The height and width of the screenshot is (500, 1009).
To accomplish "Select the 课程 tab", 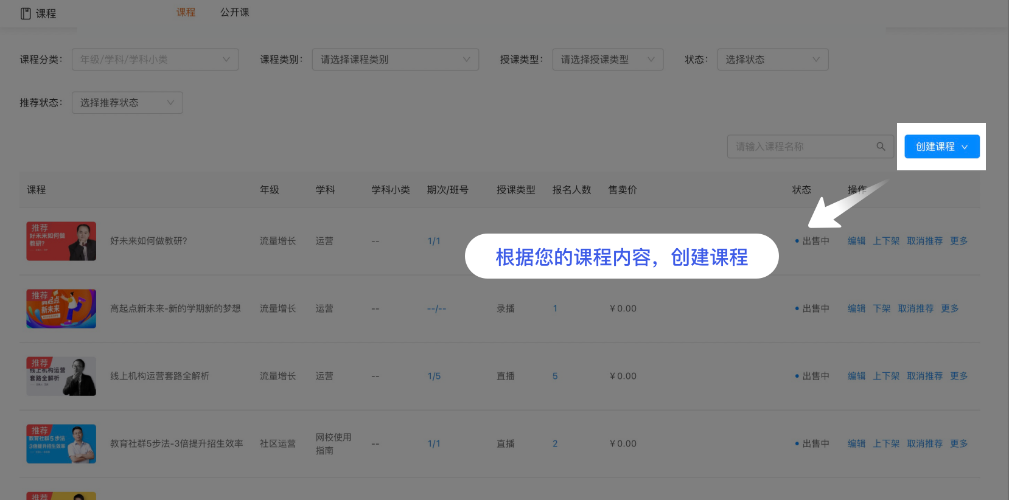I will 186,12.
